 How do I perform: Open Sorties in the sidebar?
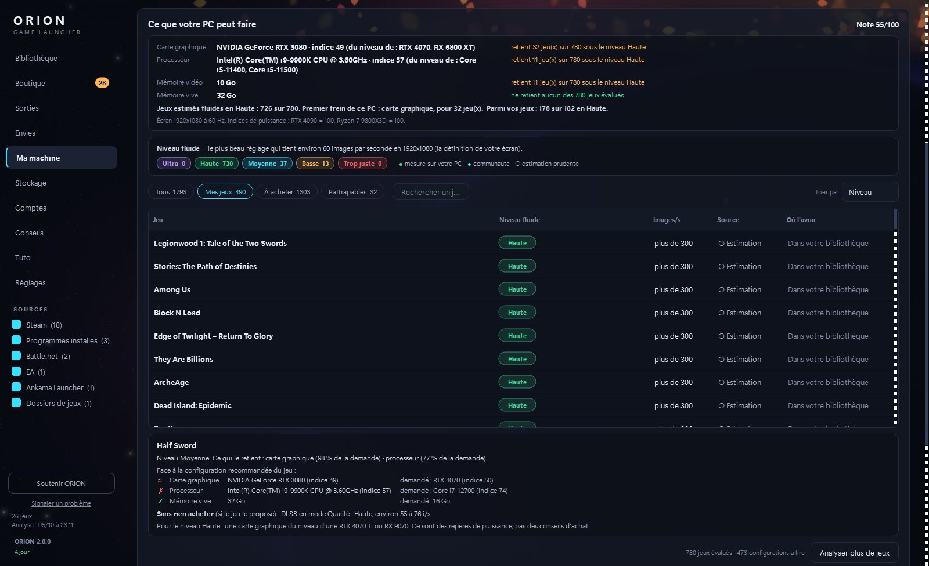[62, 108]
